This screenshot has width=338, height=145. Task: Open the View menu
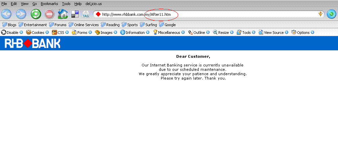25,4
